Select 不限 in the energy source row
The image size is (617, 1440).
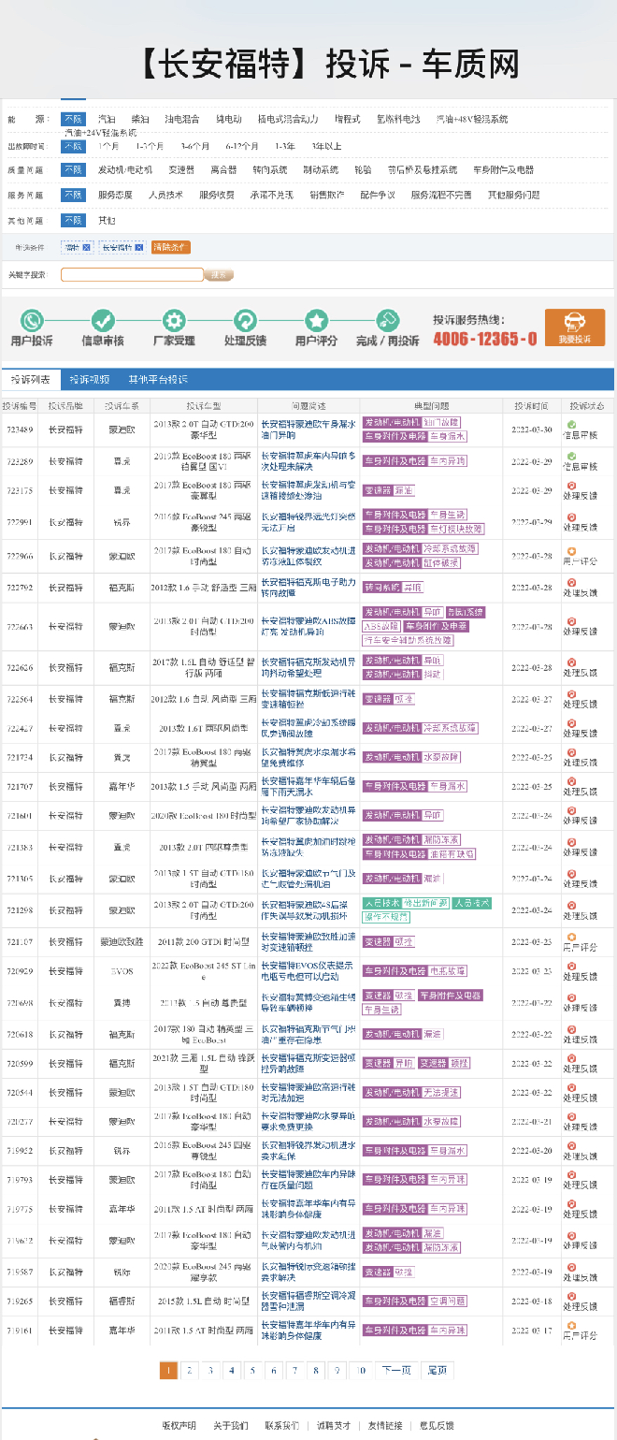pyautogui.click(x=73, y=119)
